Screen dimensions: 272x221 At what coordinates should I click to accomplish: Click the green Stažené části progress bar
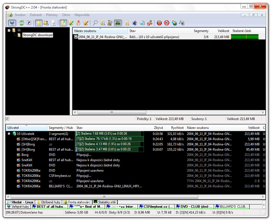(x=245, y=37)
